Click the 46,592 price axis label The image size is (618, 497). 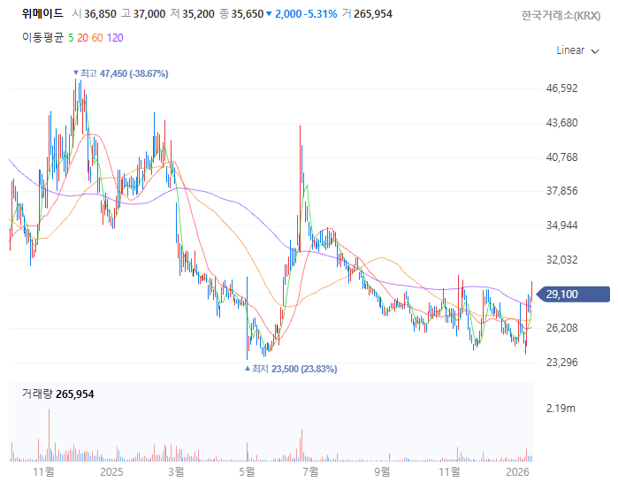click(x=562, y=88)
